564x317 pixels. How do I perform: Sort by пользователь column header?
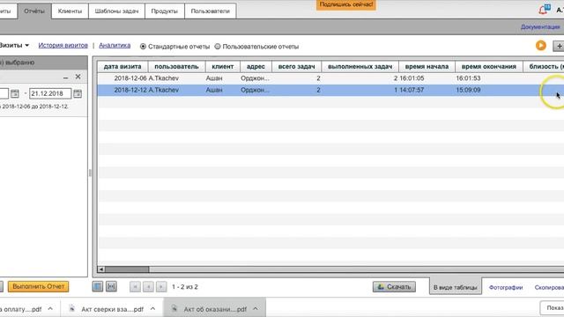(176, 67)
